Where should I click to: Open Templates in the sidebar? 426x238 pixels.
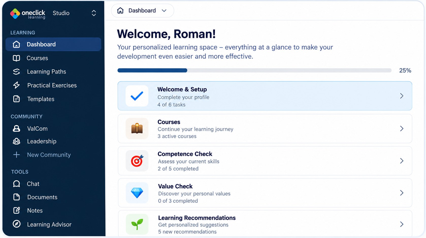click(x=53, y=99)
